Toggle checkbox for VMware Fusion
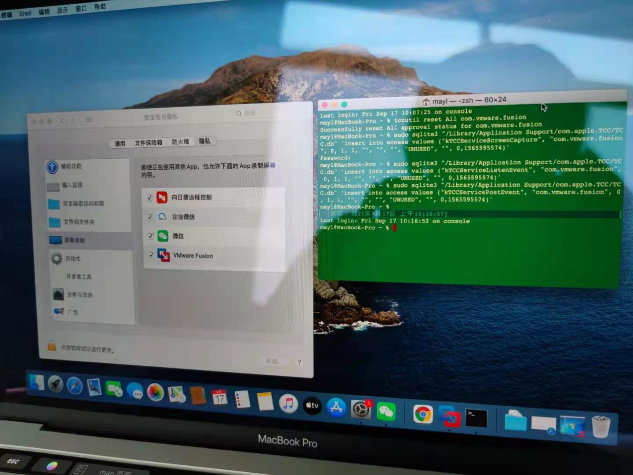Screen dimensions: 633x475 tap(151, 255)
